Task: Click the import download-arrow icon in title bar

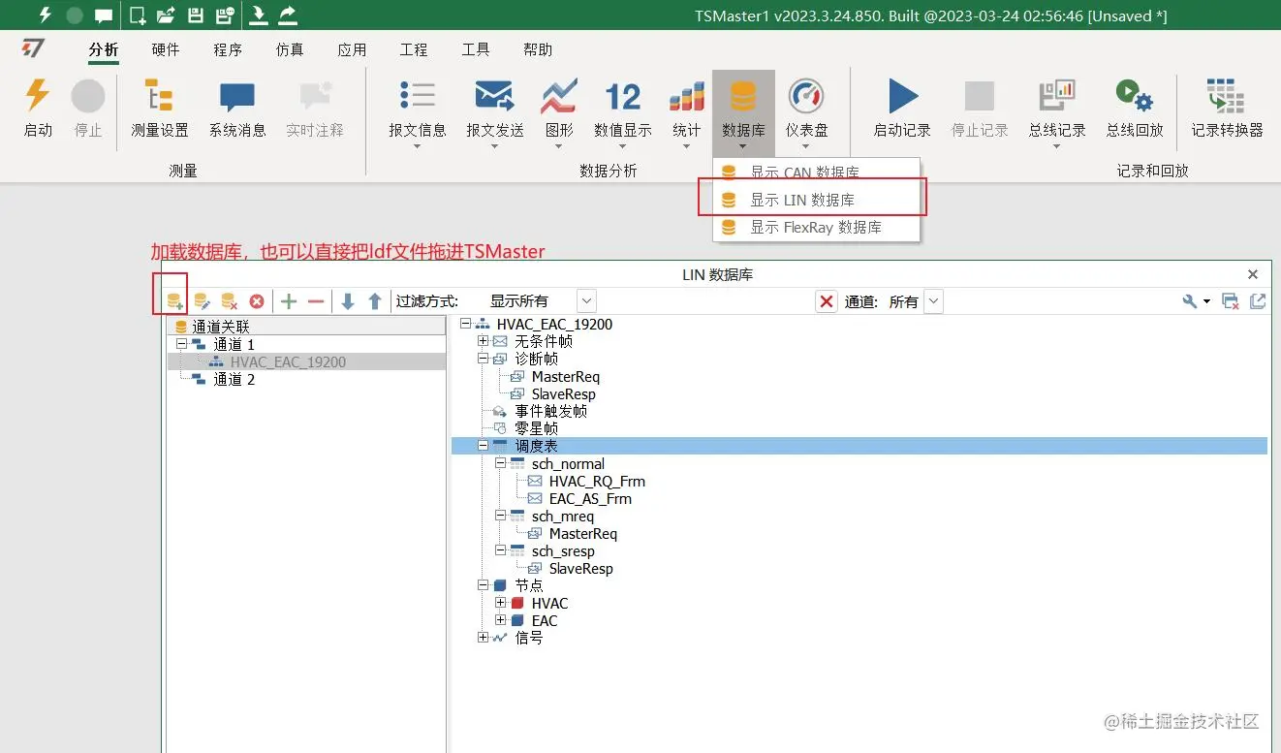Action: pos(259,15)
